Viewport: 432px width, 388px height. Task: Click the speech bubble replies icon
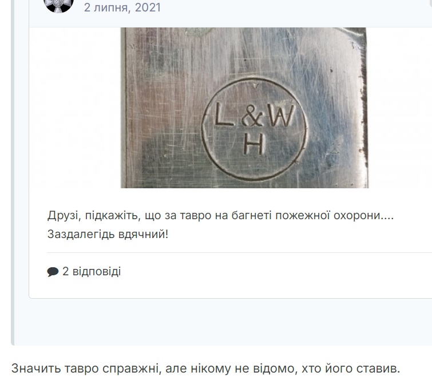point(53,272)
